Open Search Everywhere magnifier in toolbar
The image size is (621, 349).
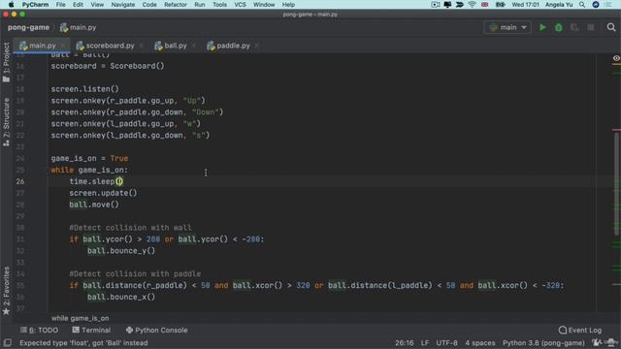click(x=611, y=27)
